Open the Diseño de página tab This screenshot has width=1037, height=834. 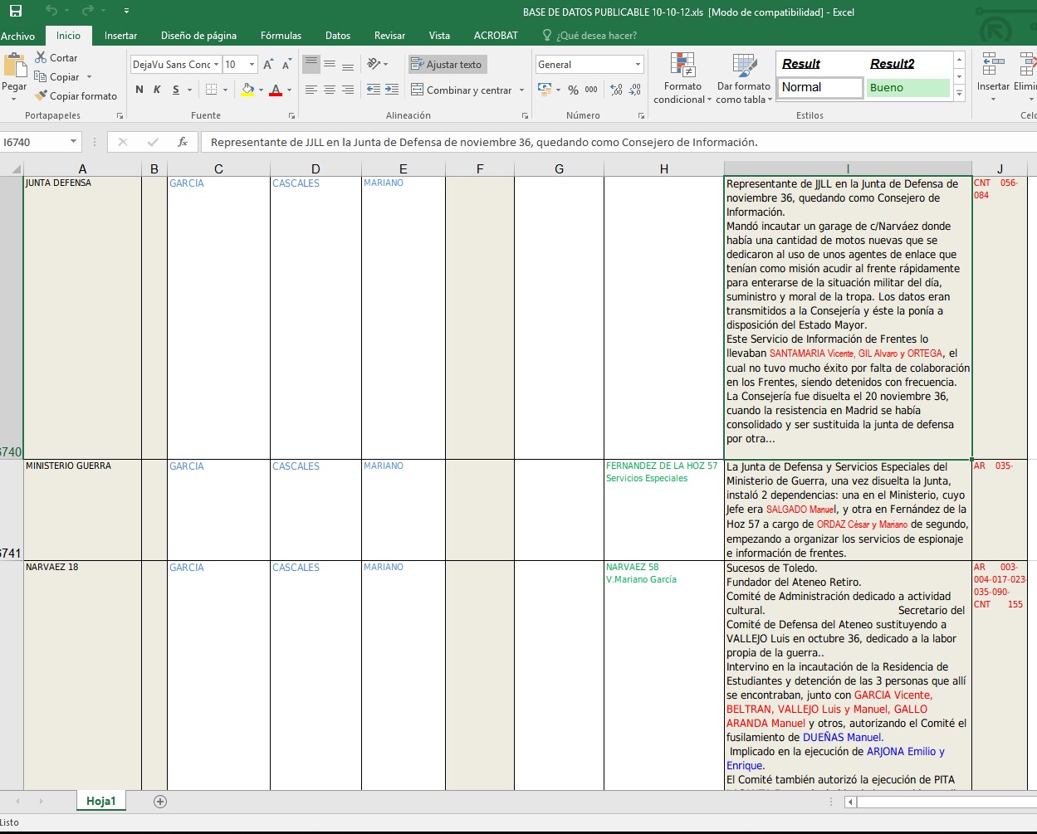pyautogui.click(x=198, y=36)
